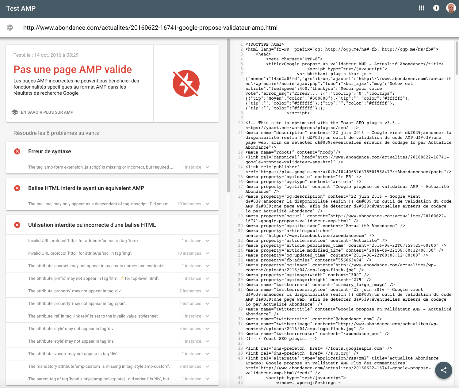Select the Balise HTML interdite ayant un équivalent AMP heading

[86, 188]
